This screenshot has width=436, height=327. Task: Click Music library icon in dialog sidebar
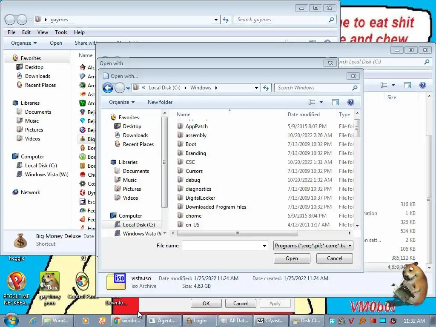118,180
